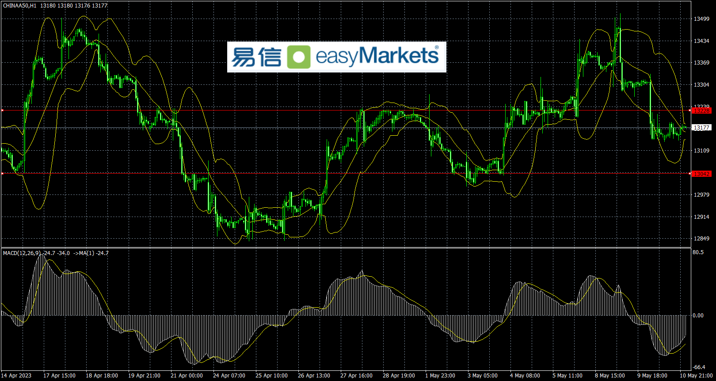
Task: Click the current price tag 13177
Action: (x=701, y=128)
